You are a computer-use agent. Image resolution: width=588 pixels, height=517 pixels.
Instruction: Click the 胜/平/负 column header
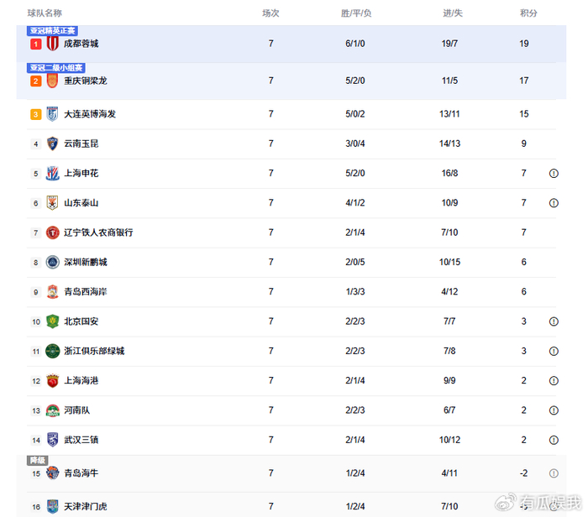point(356,13)
